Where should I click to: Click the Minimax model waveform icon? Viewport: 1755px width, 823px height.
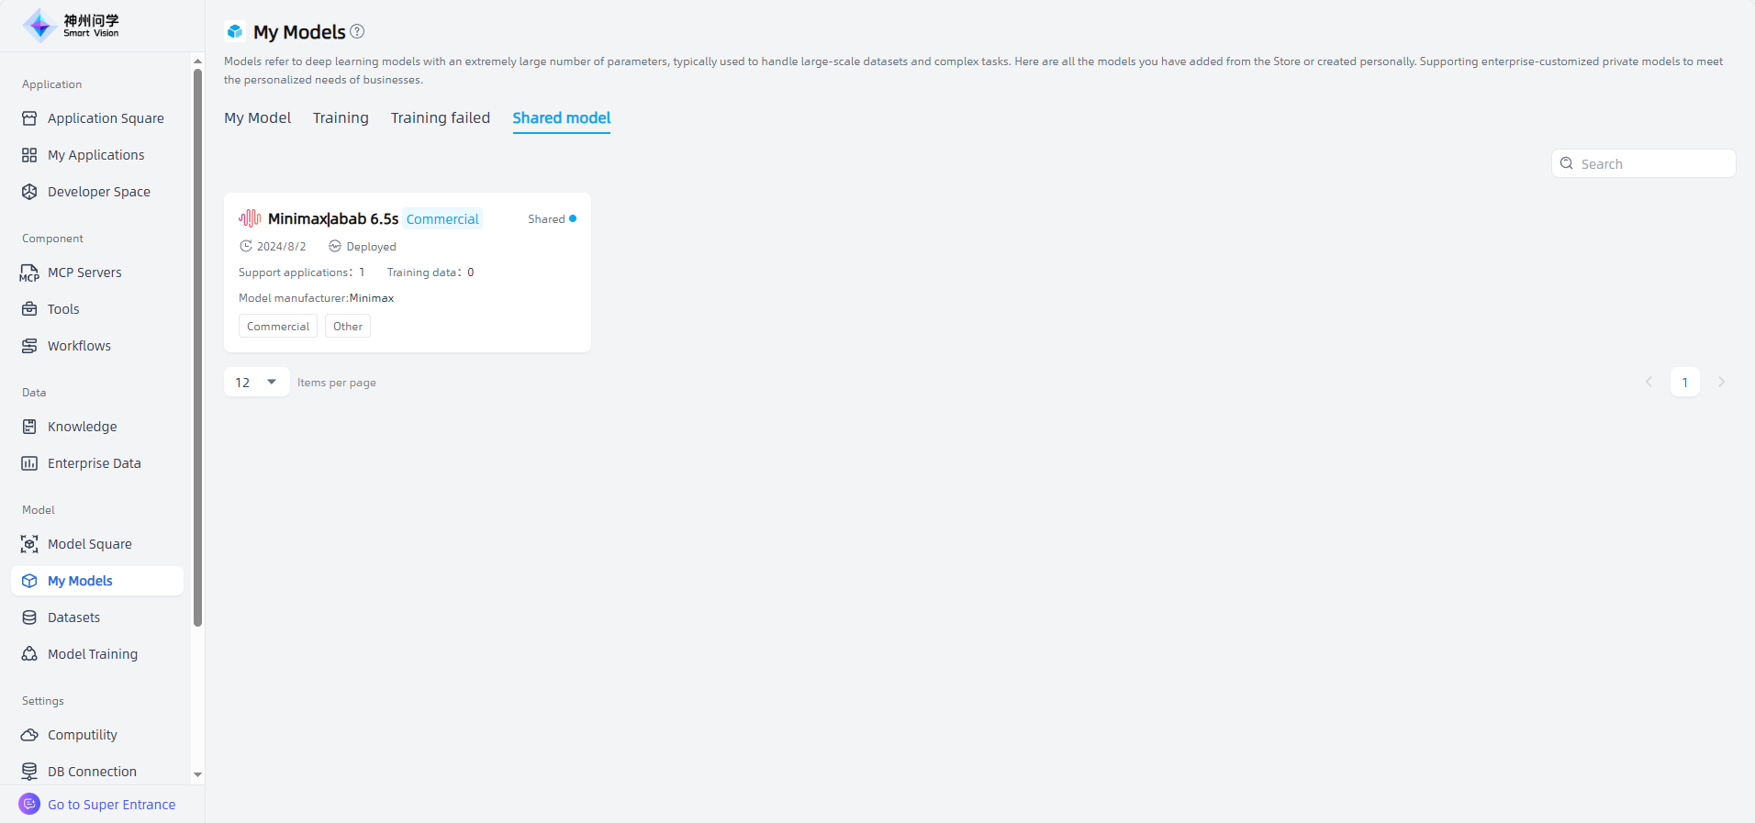(250, 218)
